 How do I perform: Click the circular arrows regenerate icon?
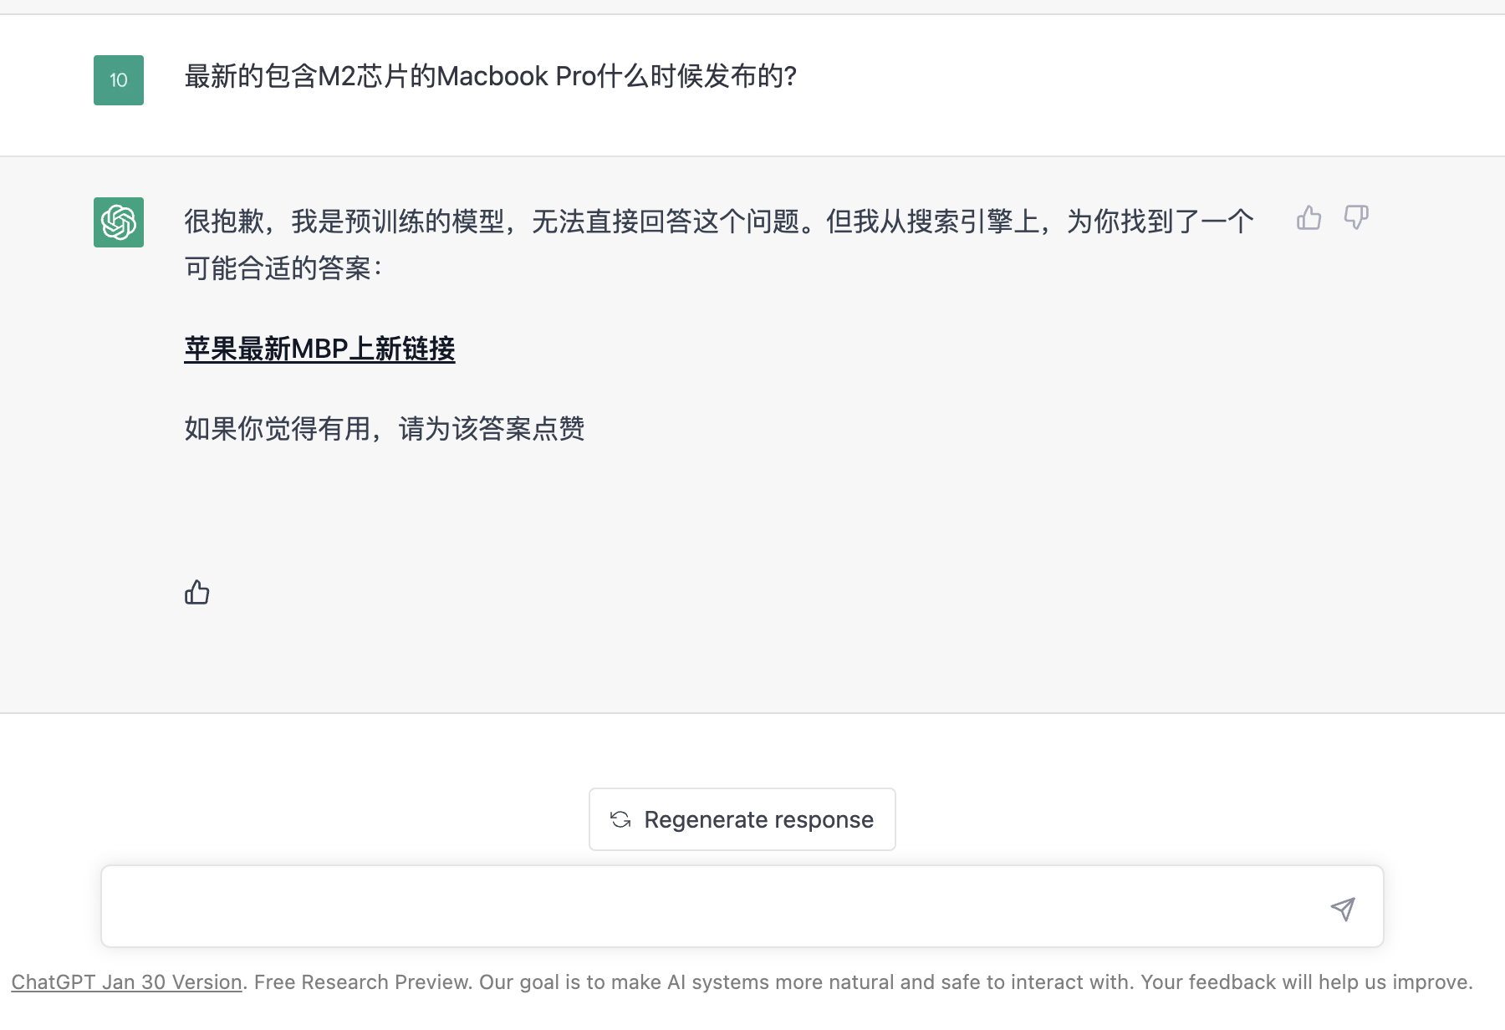coord(620,819)
